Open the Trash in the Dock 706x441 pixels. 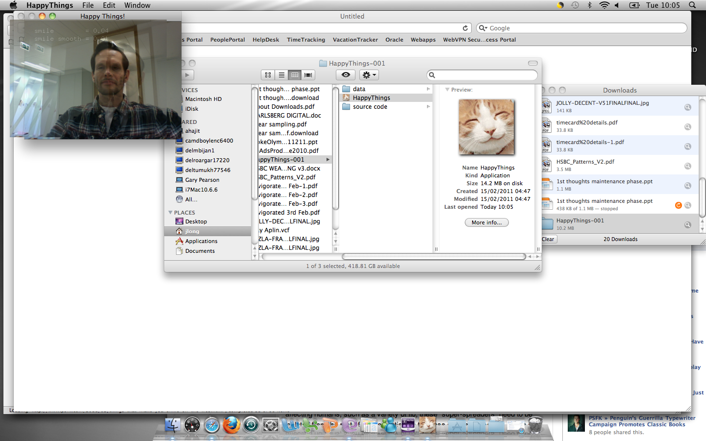[535, 425]
